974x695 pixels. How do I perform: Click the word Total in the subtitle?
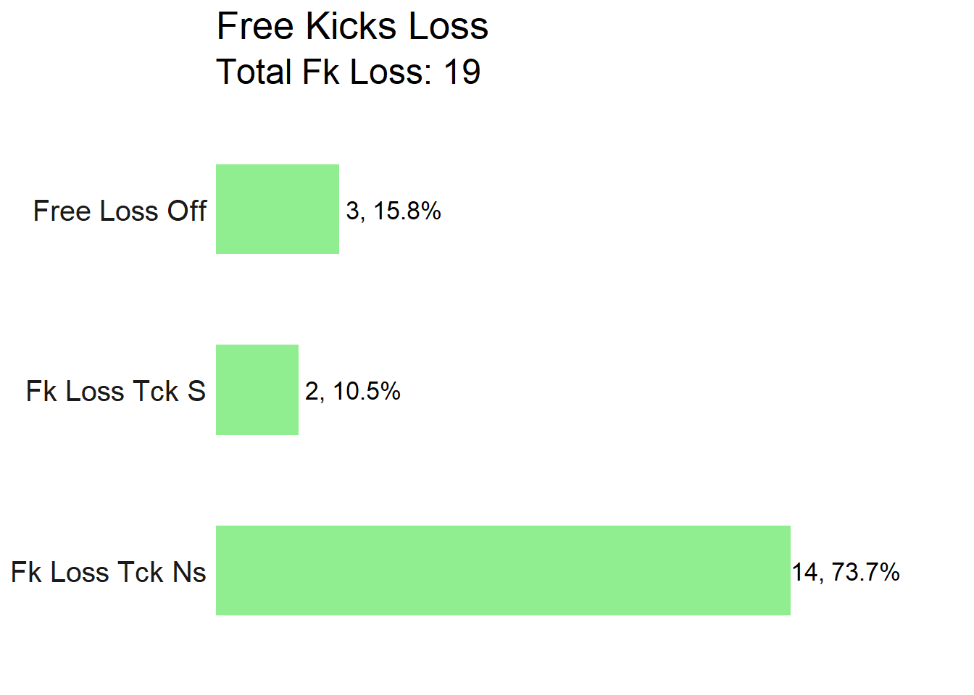254,72
